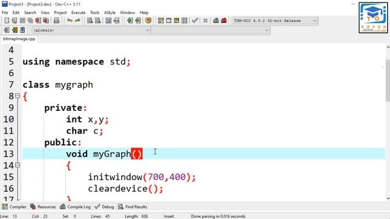Collapse the code fold at line 14
The width and height of the screenshot is (390, 219).
pos(18,165)
